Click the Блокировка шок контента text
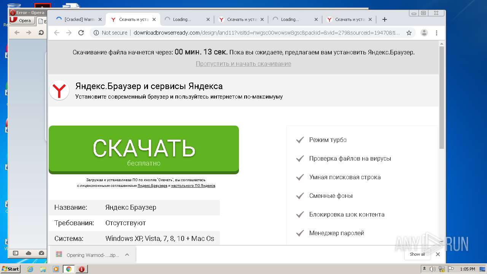Image resolution: width=487 pixels, height=274 pixels. point(347,214)
